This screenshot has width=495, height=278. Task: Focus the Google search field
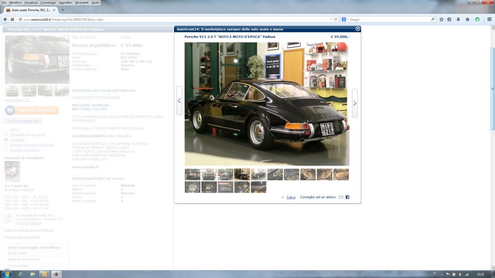pyautogui.click(x=390, y=19)
